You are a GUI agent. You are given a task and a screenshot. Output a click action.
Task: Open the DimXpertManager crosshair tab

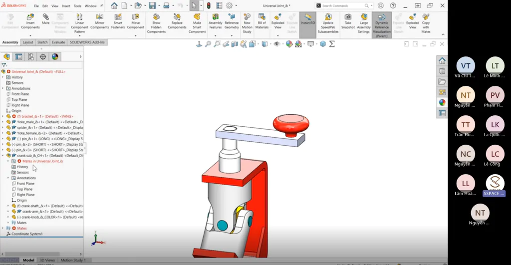(x=43, y=57)
